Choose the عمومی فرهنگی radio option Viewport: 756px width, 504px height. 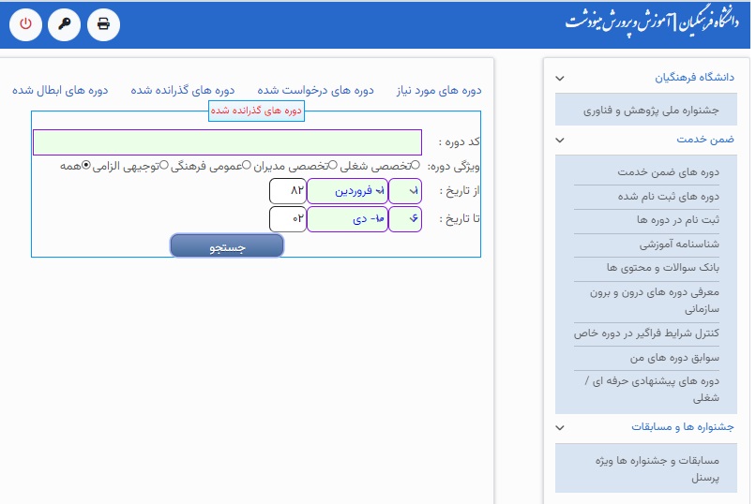click(247, 165)
